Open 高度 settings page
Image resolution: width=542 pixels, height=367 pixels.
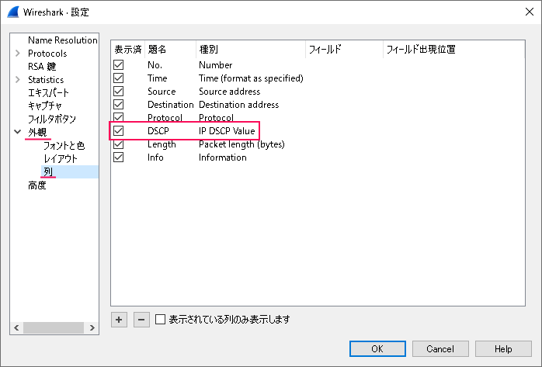37,185
